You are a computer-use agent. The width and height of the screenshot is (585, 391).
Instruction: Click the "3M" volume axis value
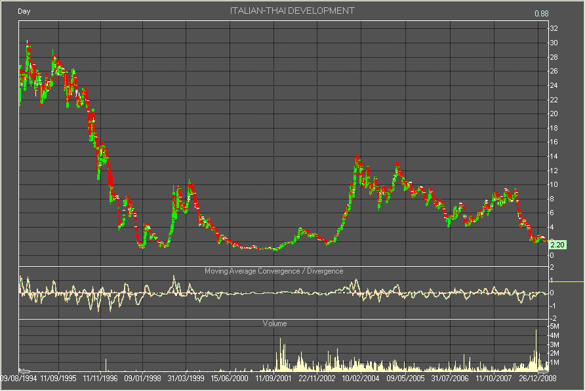(555, 344)
